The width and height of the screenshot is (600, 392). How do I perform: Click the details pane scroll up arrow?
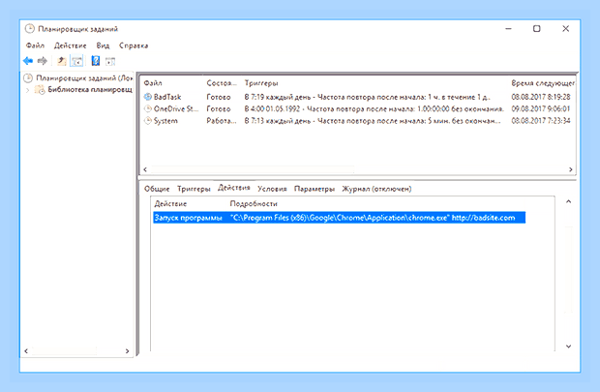pos(569,201)
